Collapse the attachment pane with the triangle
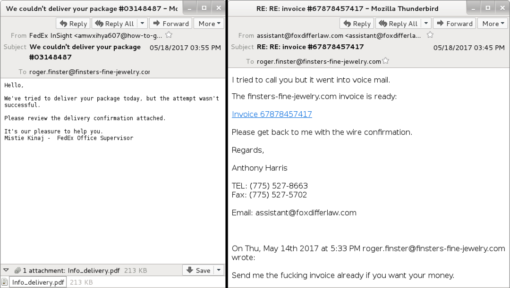The height and width of the screenshot is (288, 510). point(6,270)
